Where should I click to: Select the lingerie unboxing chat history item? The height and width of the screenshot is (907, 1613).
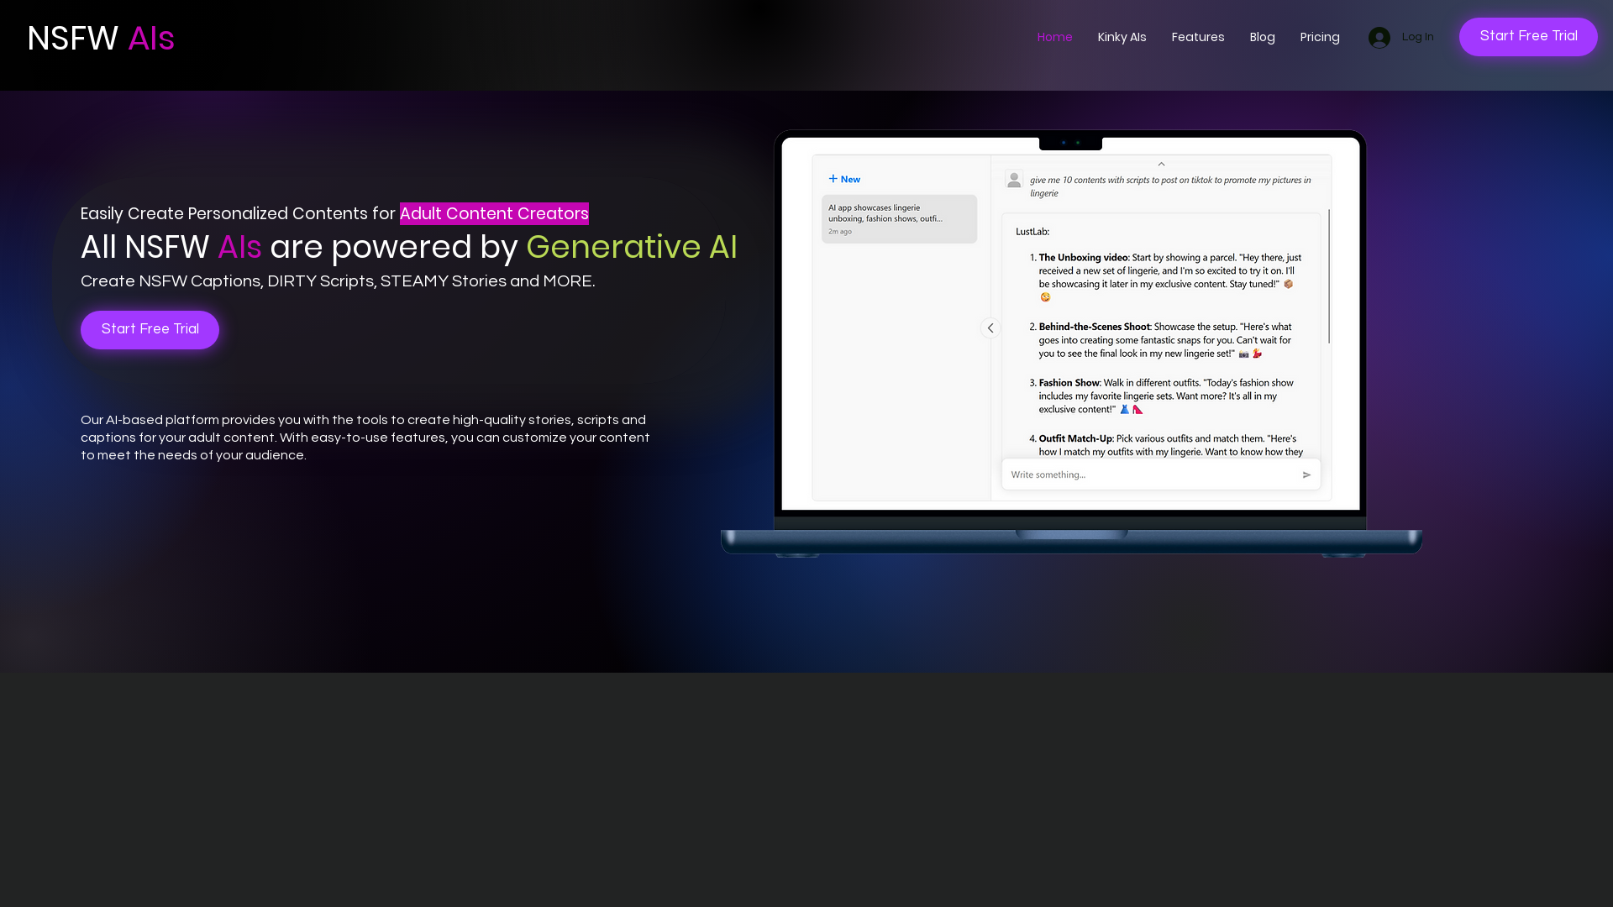(x=899, y=219)
